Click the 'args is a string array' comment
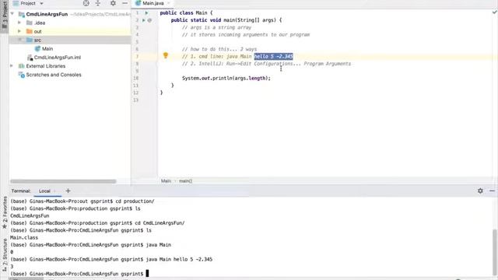This screenshot has height=280, width=498. tap(216, 28)
